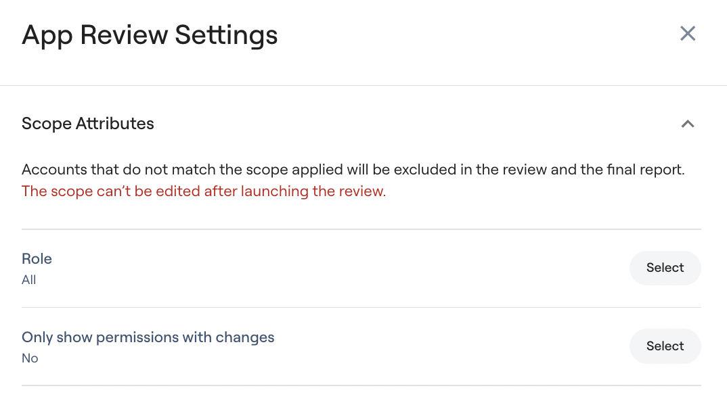727x399 pixels.
Task: Click the App Review Settings title
Action: pyautogui.click(x=150, y=35)
